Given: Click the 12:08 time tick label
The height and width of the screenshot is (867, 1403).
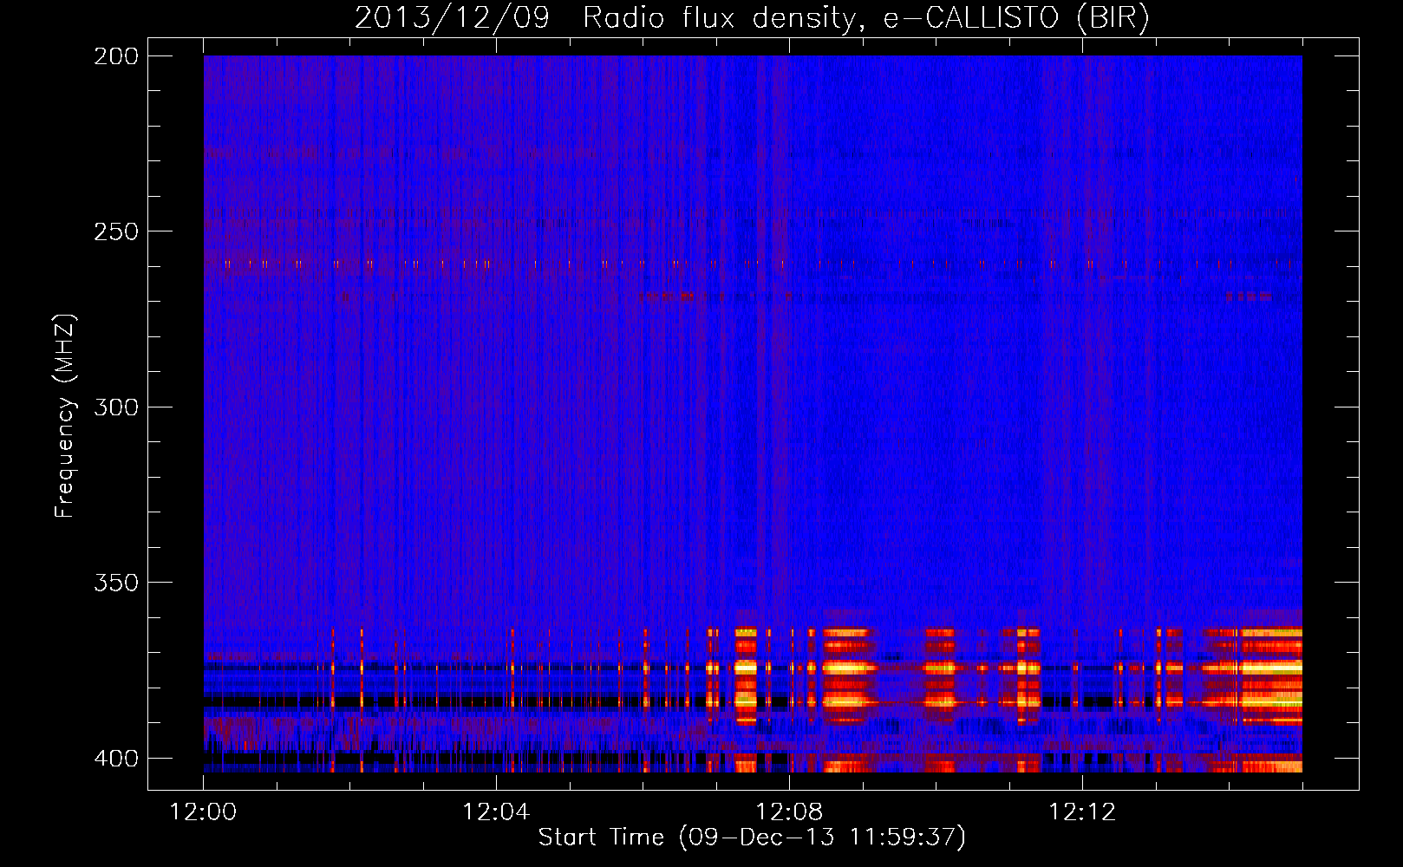Looking at the screenshot, I should 789,812.
